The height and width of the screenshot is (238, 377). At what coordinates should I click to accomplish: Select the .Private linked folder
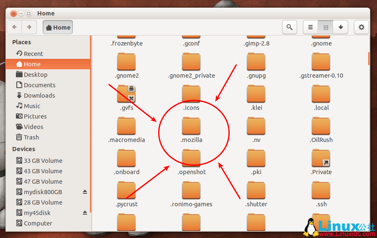pos(321,159)
